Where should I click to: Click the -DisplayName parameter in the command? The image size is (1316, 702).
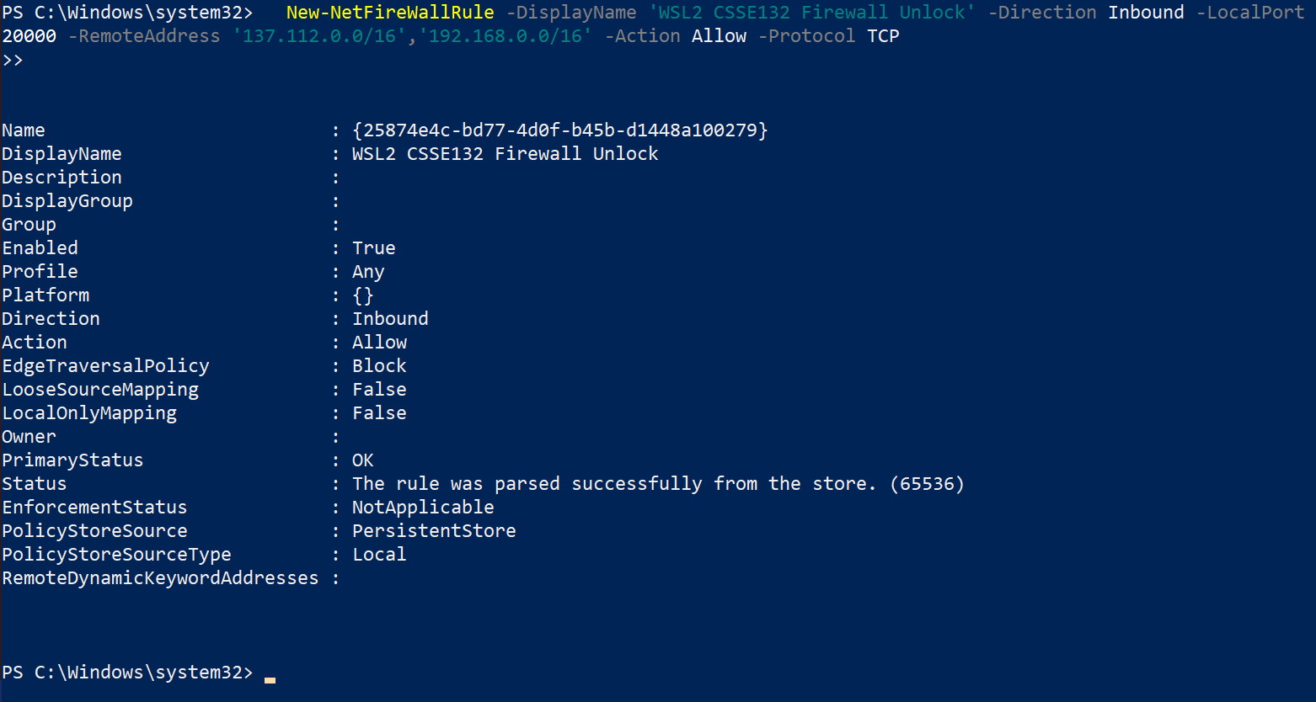tap(571, 13)
